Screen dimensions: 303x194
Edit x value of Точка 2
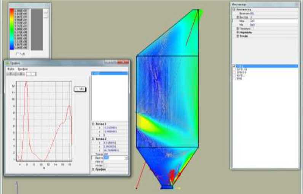tap(116, 143)
